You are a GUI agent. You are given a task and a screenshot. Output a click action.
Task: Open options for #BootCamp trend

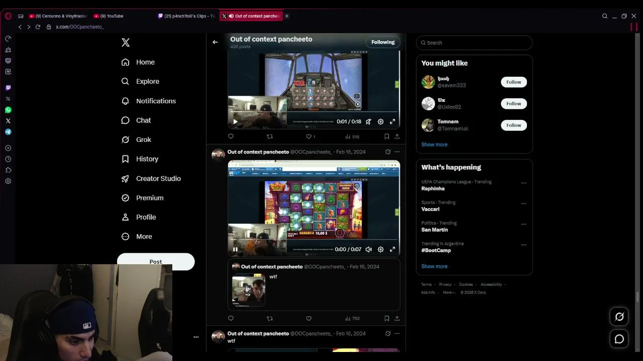pos(523,244)
